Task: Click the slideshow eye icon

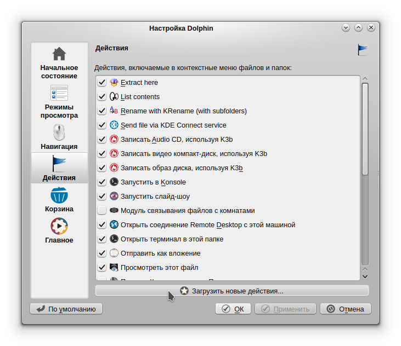Action: click(x=114, y=196)
